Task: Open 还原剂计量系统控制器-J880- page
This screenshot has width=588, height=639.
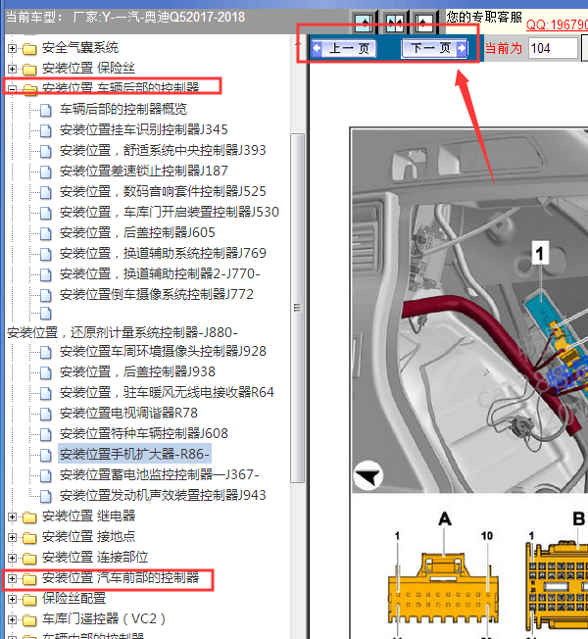Action: [x=122, y=332]
